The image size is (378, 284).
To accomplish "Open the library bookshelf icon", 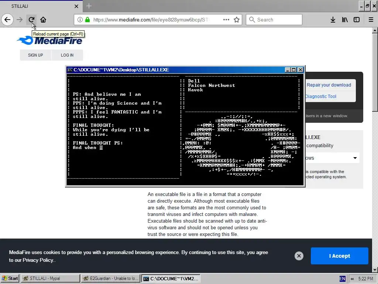I will (x=345, y=20).
